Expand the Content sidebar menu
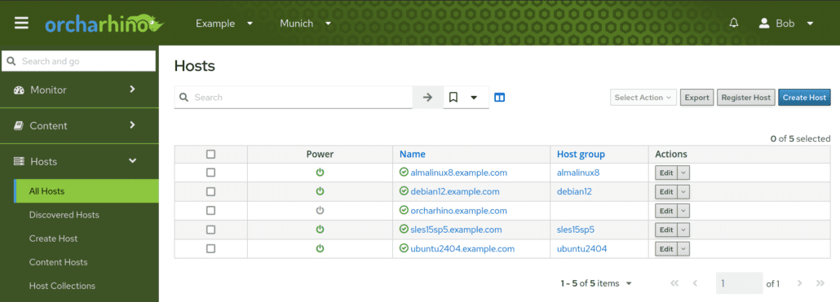This screenshot has width=840, height=302. (x=79, y=125)
